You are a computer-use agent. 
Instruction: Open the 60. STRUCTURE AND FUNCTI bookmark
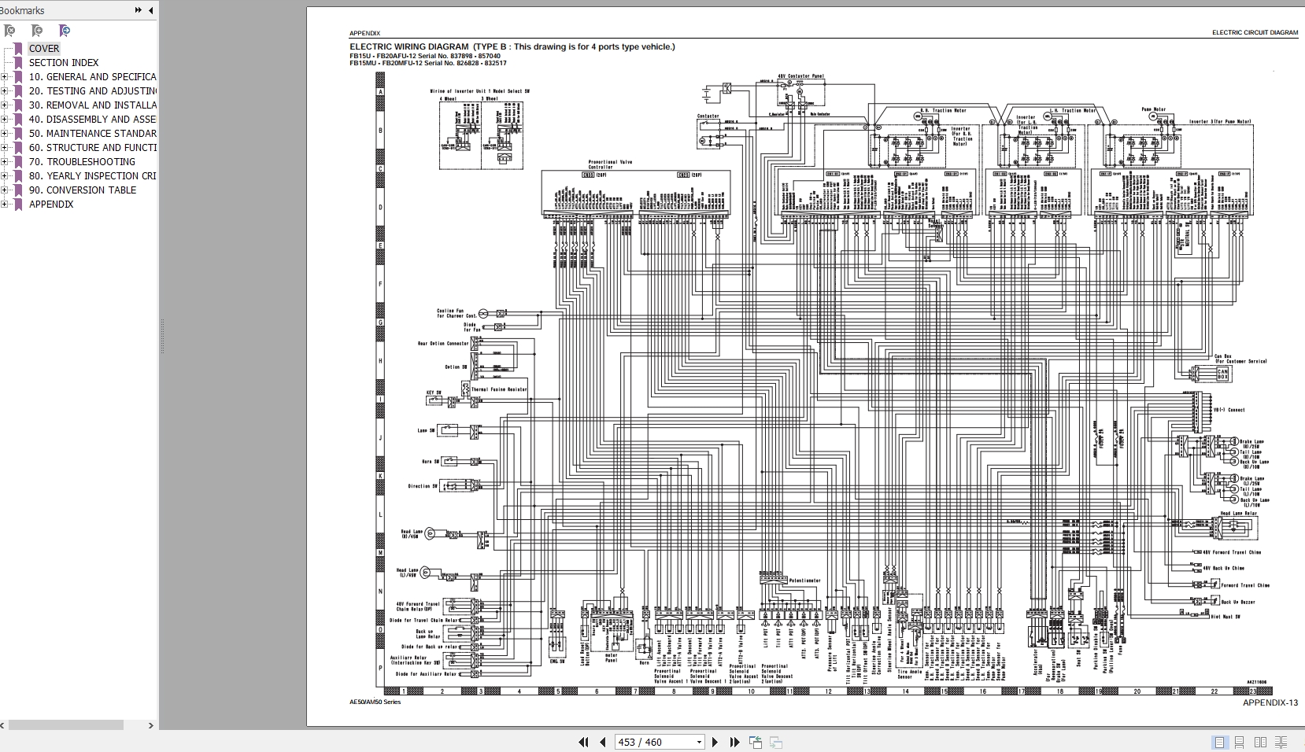pos(92,147)
